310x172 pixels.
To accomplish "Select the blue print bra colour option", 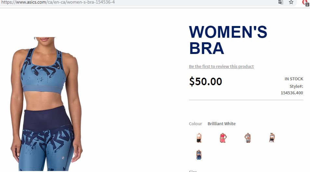I will coord(199,154).
